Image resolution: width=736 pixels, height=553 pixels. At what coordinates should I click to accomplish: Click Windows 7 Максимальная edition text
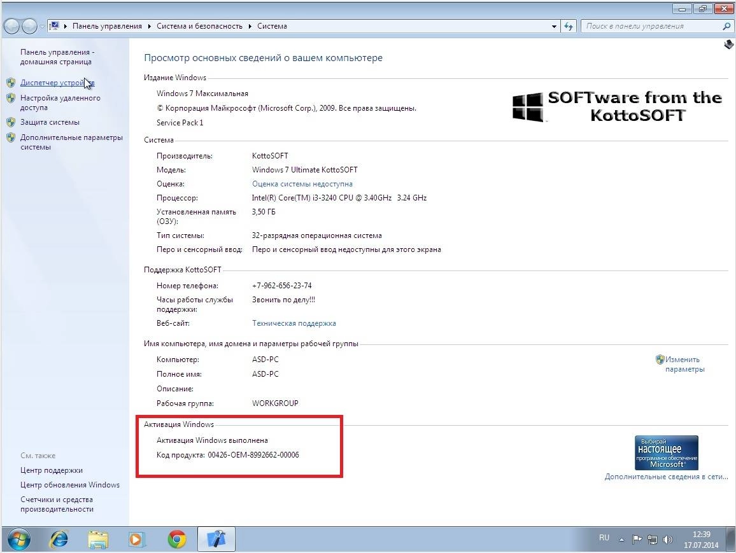click(202, 94)
